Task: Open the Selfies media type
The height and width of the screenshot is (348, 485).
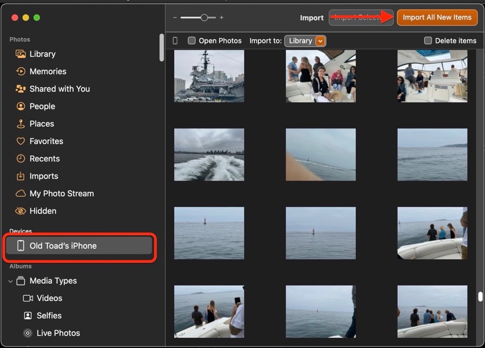Action: (49, 315)
